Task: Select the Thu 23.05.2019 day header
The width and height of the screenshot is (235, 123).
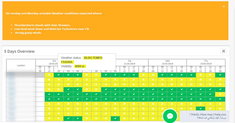Action: point(206,62)
